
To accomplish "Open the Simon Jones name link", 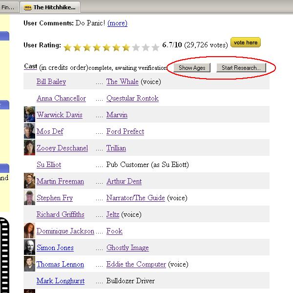I will click(x=55, y=248).
